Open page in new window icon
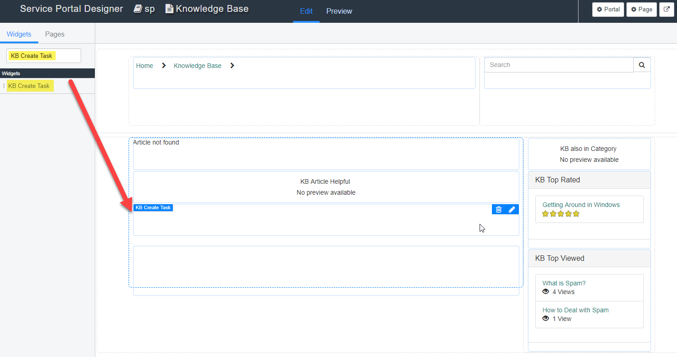 pos(667,9)
